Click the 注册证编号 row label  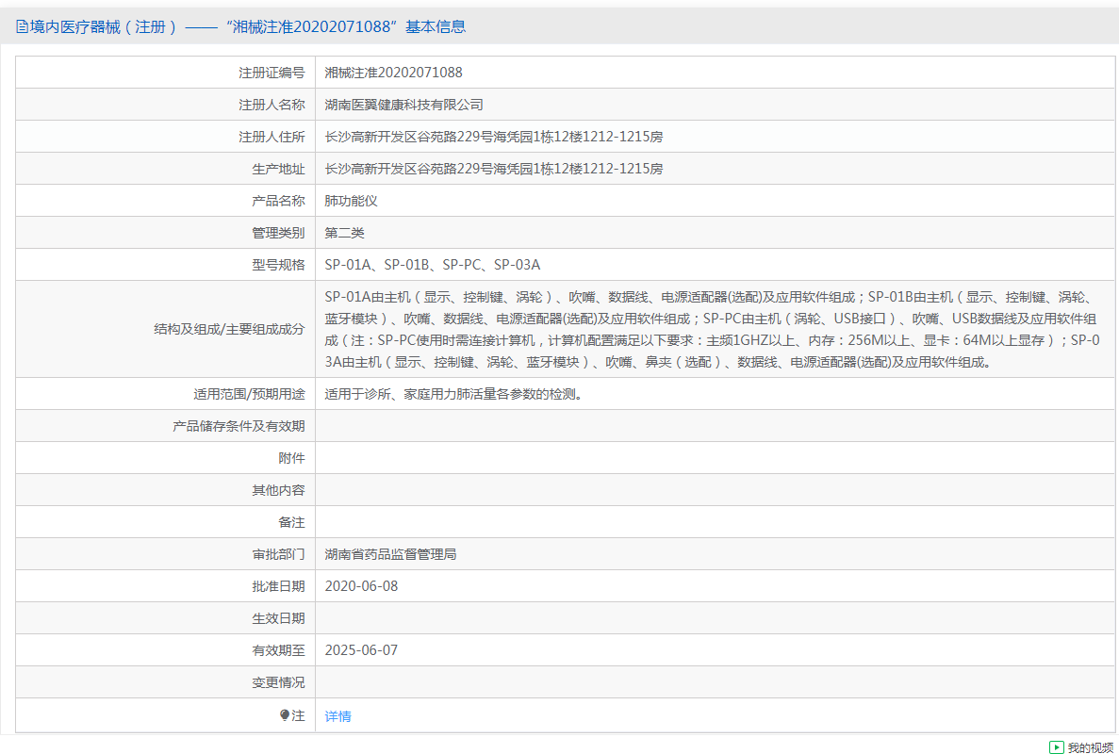[272, 73]
